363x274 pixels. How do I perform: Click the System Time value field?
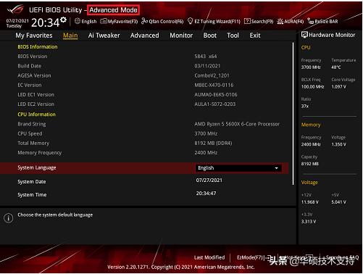(x=206, y=194)
